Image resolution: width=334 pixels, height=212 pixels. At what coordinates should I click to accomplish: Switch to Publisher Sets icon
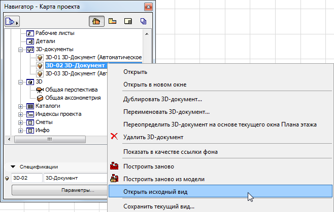[x=143, y=21]
